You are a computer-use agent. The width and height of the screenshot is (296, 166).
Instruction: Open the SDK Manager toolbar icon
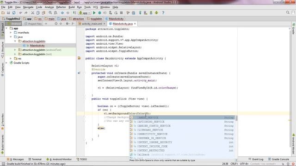[x=151, y=13]
